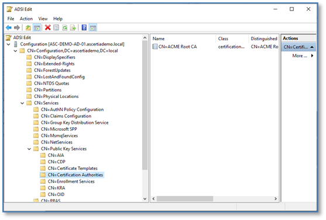Expand the More actions arrow
This screenshot has width=326, height=220.
click(312, 55)
